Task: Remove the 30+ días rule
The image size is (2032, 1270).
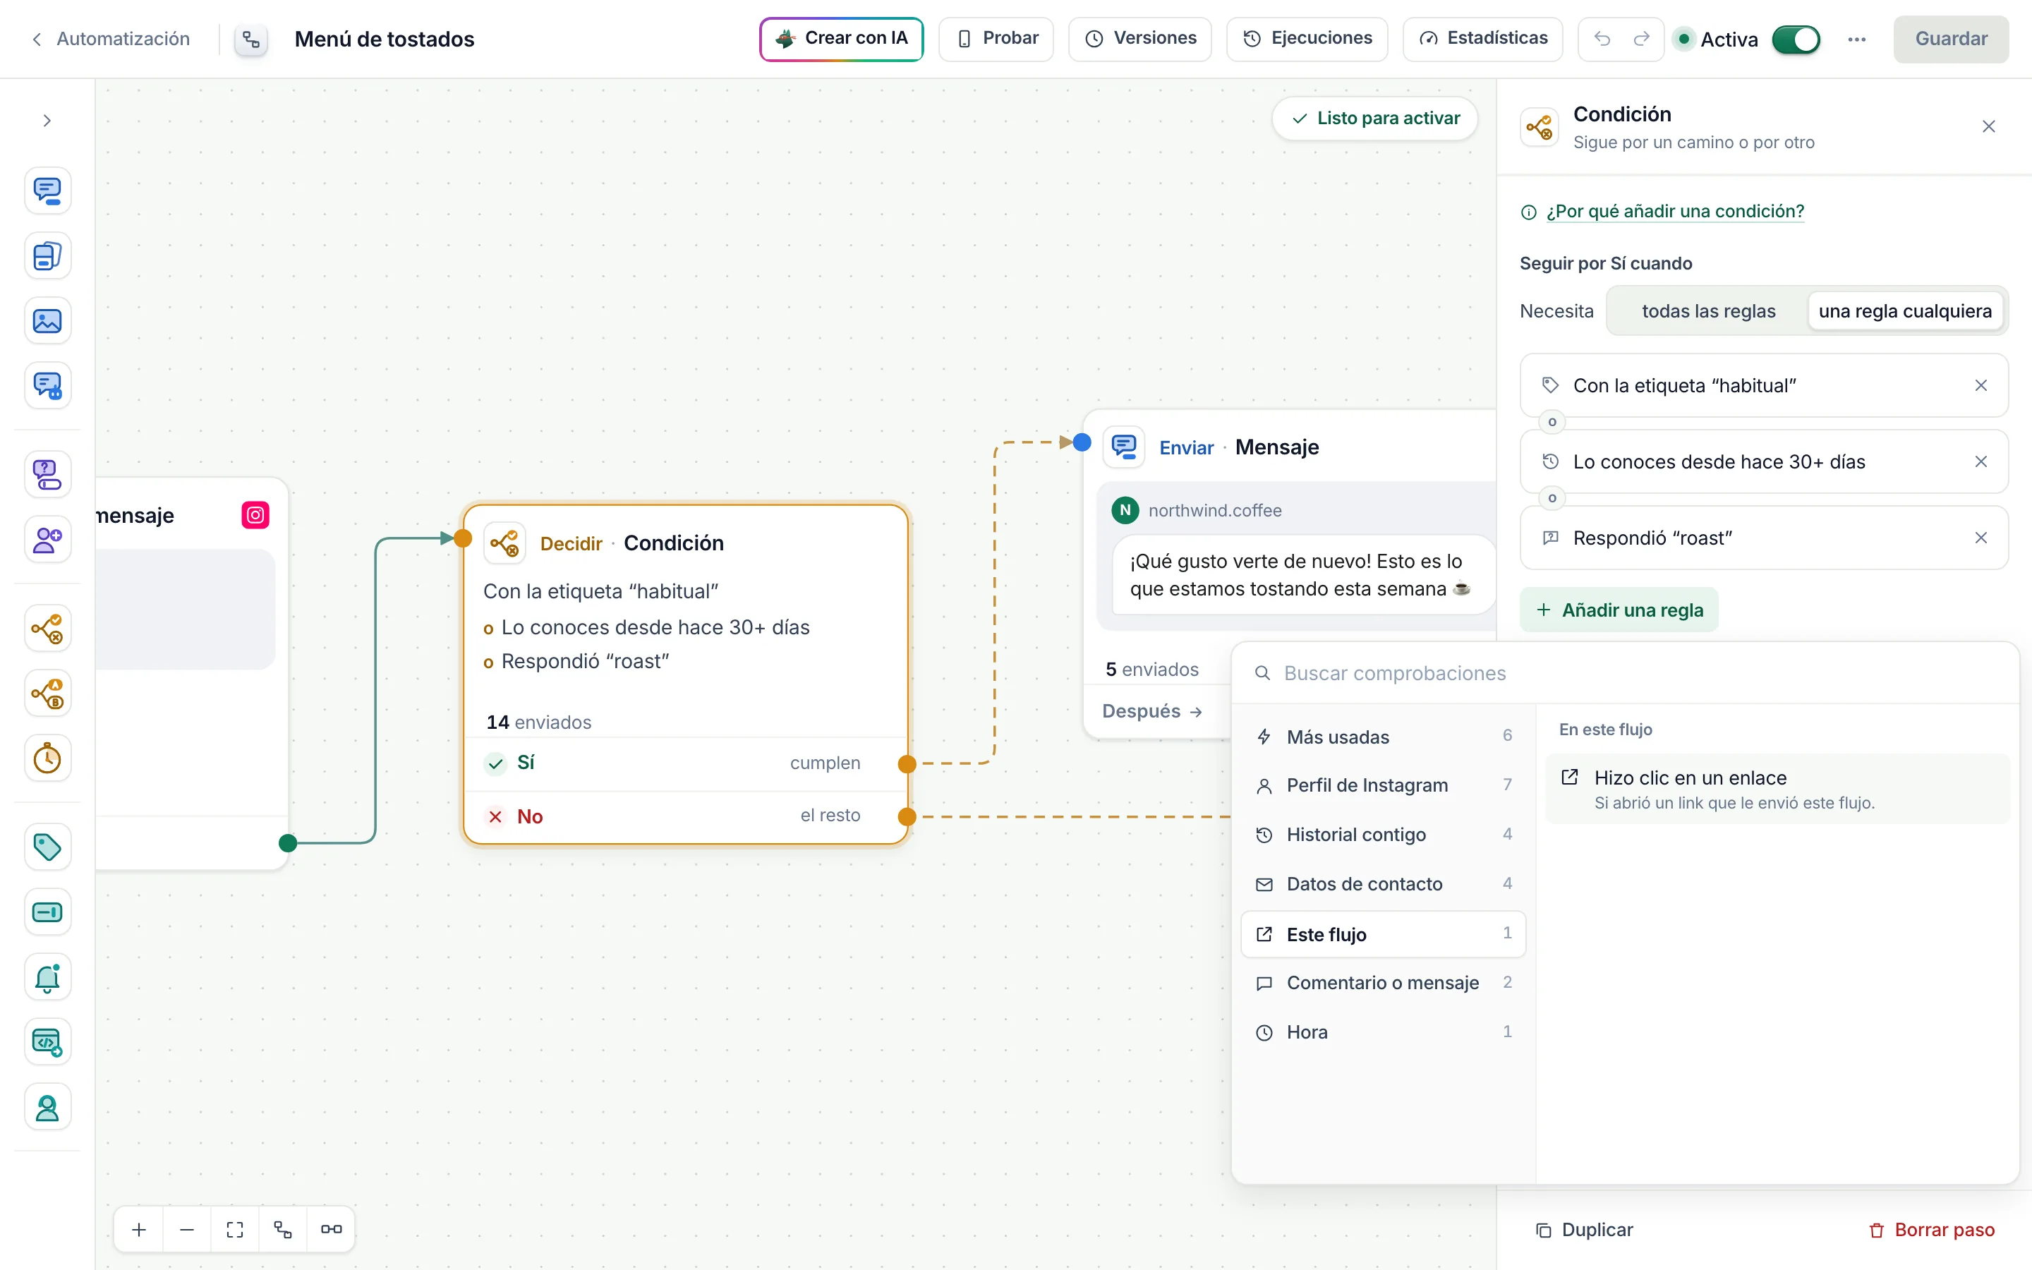Action: coord(1980,462)
